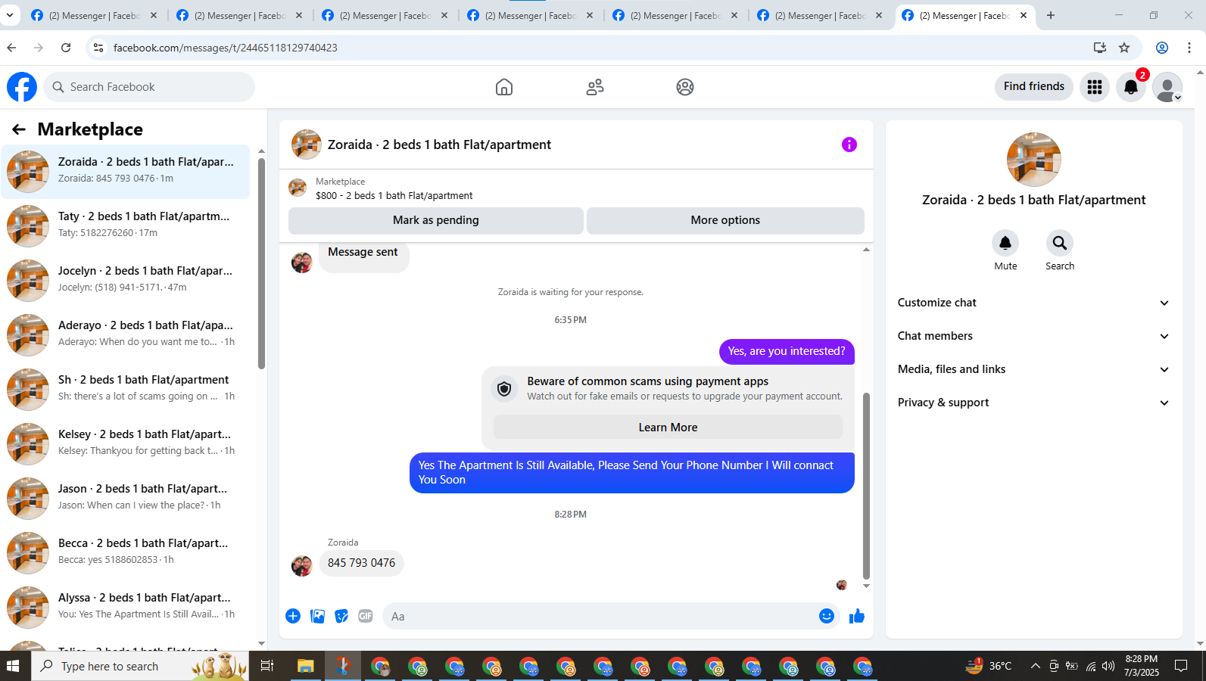This screenshot has width=1206, height=681.
Task: Click the browser address bar URL
Action: [x=226, y=48]
